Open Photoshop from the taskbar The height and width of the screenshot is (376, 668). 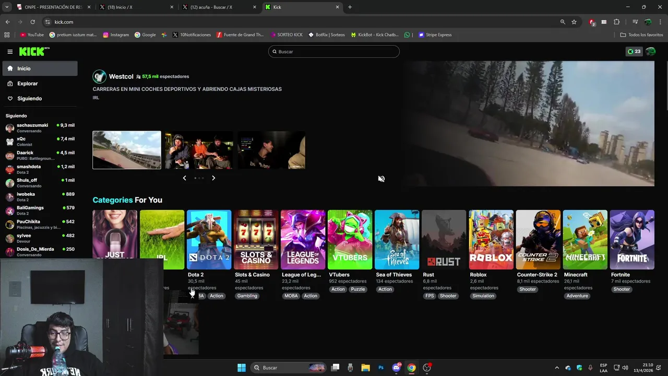tap(381, 368)
